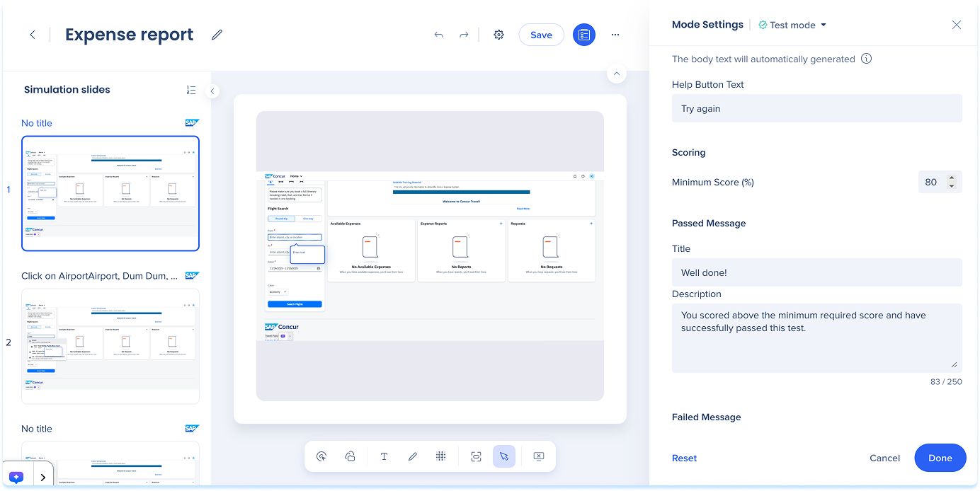The image size is (980, 491).
Task: Increase the Minimum Score value
Action: click(x=951, y=178)
